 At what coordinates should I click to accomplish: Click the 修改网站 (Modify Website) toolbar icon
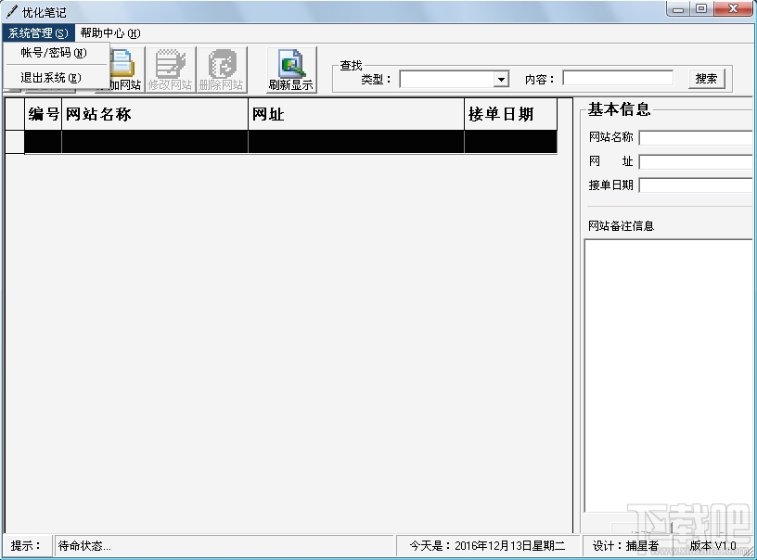(171, 68)
